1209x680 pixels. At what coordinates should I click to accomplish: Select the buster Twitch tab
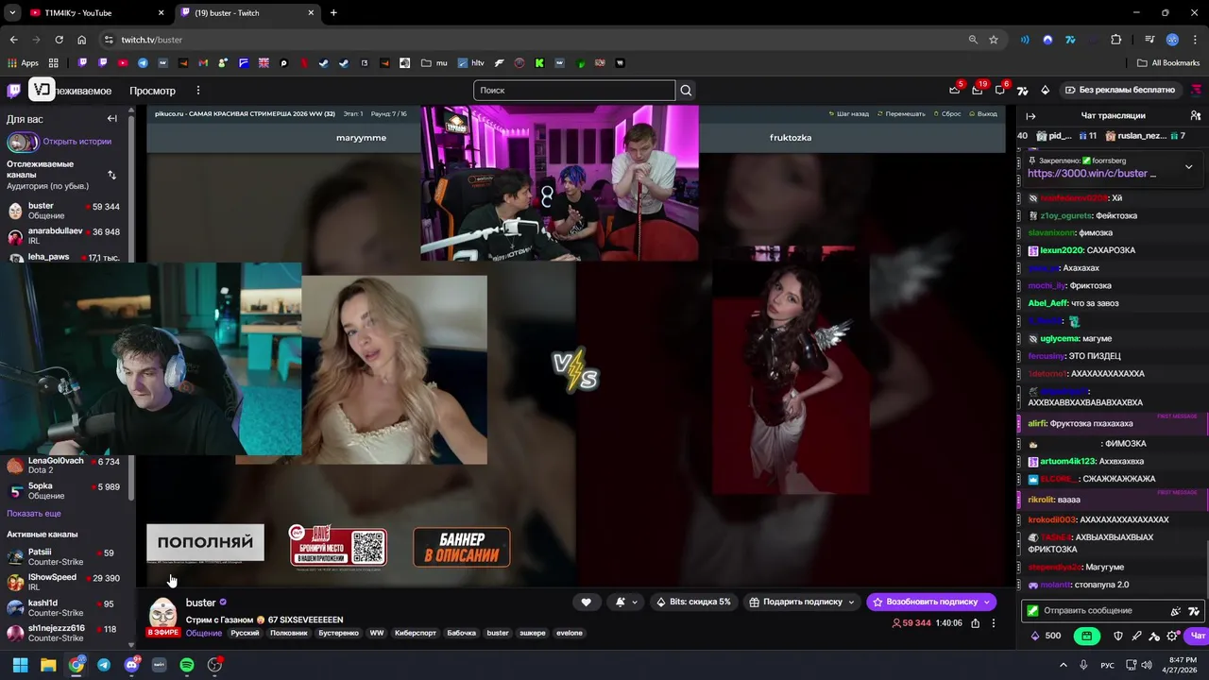pyautogui.click(x=248, y=13)
